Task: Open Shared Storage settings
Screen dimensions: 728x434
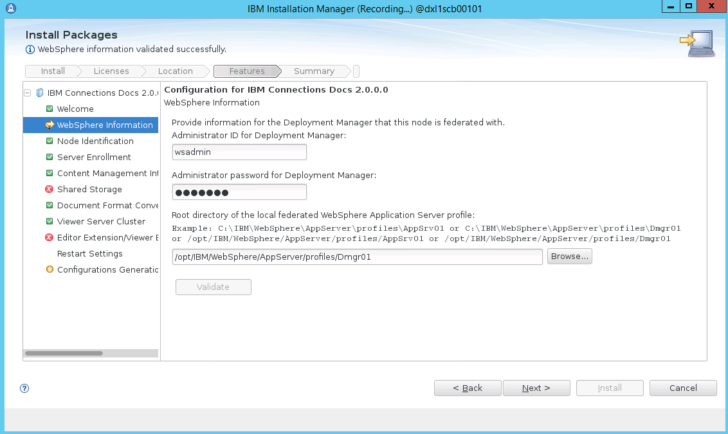Action: pyautogui.click(x=89, y=189)
